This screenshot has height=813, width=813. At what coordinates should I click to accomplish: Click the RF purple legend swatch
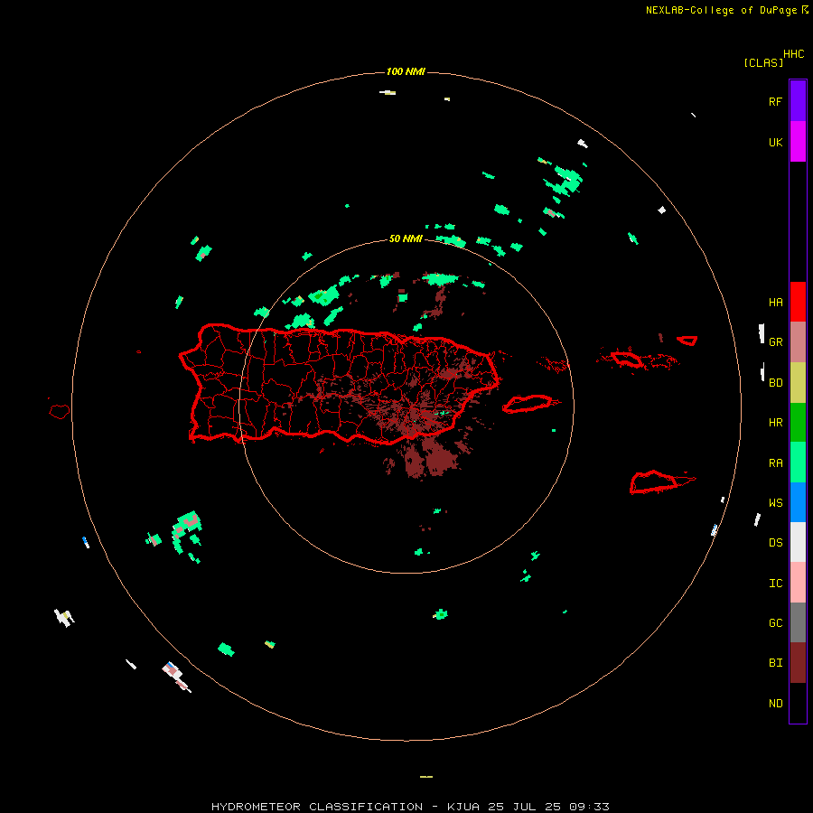coord(798,100)
